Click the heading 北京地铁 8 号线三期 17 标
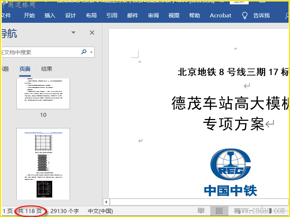The width and height of the screenshot is (290, 217). (x=233, y=72)
